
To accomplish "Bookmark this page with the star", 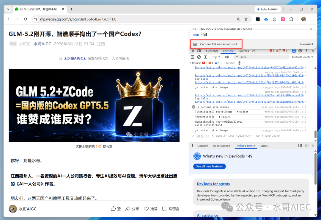I will pos(246,19).
